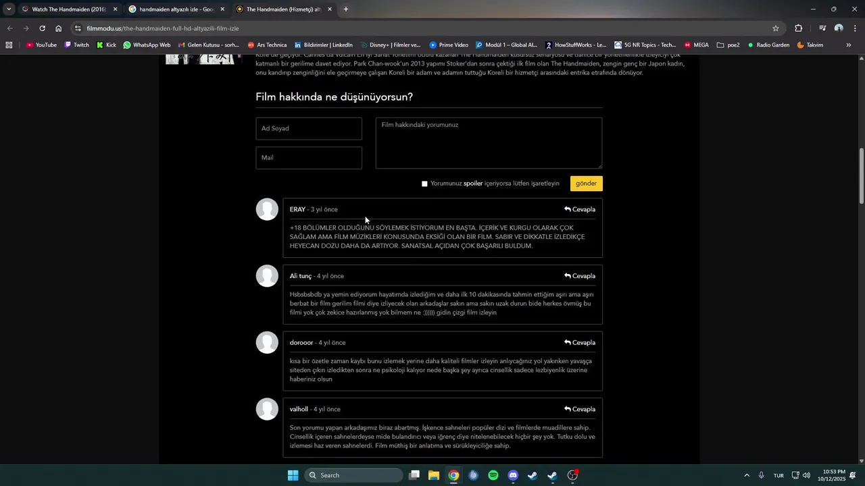
Task: Open the tab search dropdown
Action: click(9, 9)
